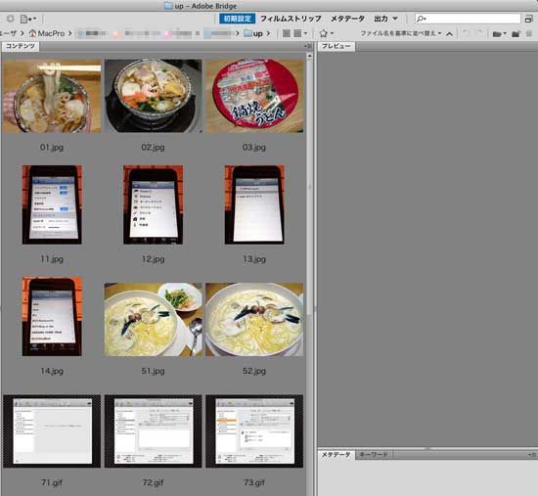538x496 pixels.
Task: Open thumbnail quality options dropdown icon
Action: (300, 33)
